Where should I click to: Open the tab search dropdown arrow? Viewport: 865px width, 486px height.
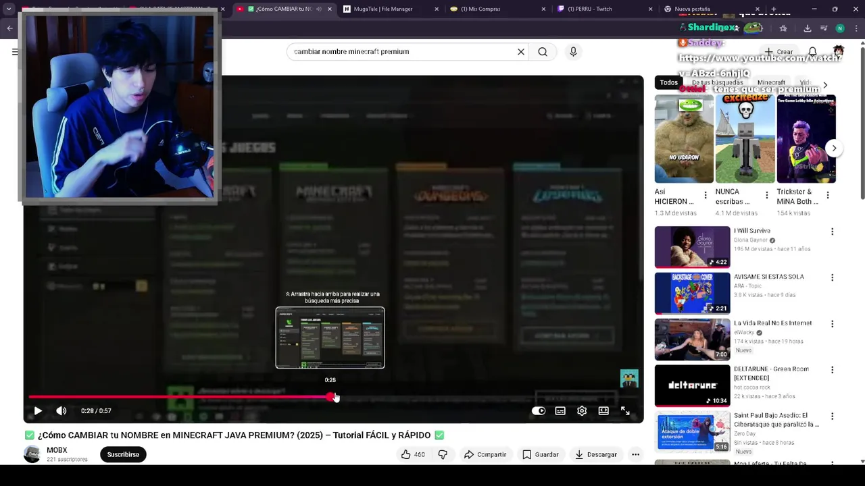9,9
